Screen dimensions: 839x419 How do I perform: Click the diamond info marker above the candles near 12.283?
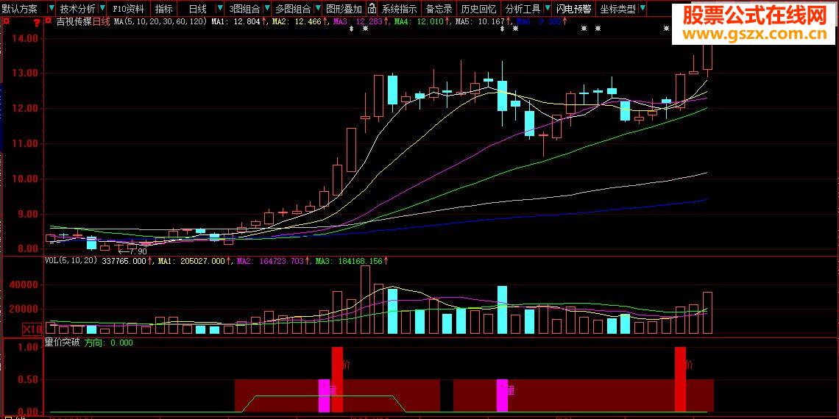[351, 29]
